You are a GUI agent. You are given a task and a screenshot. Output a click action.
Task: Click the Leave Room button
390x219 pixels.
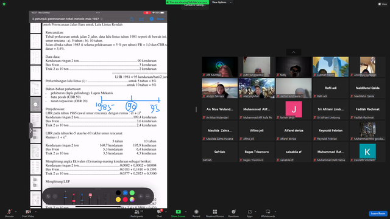pyautogui.click(x=378, y=214)
